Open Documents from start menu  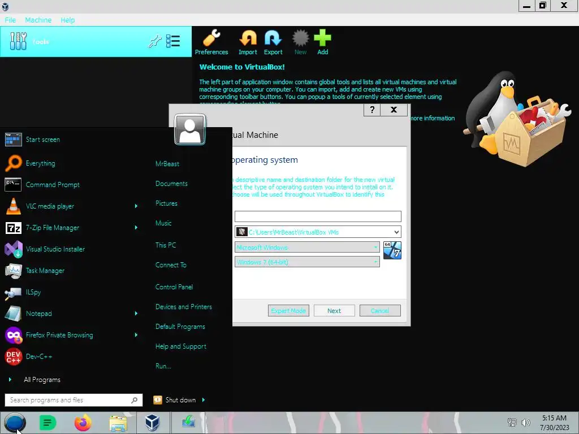(x=171, y=184)
